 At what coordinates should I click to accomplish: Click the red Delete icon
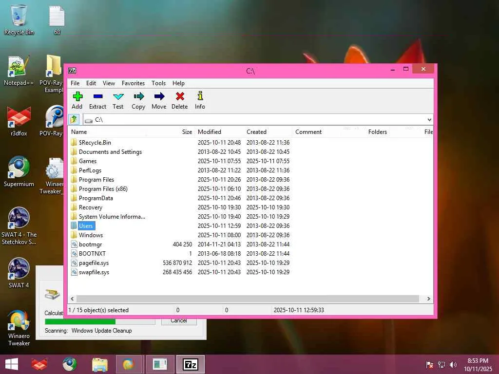click(180, 96)
